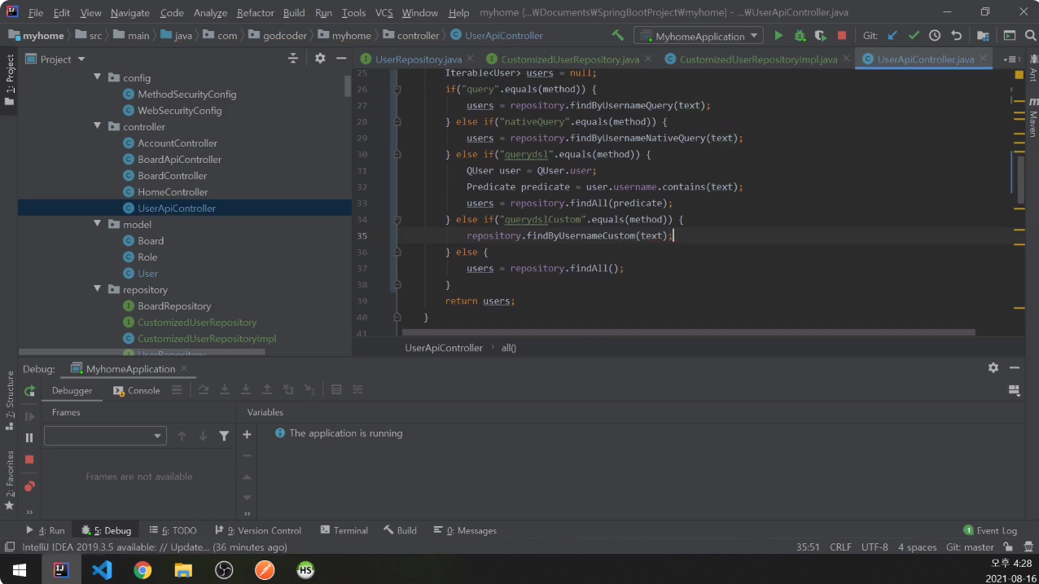
Task: Toggle the Structure tool window button
Action: tap(9, 400)
